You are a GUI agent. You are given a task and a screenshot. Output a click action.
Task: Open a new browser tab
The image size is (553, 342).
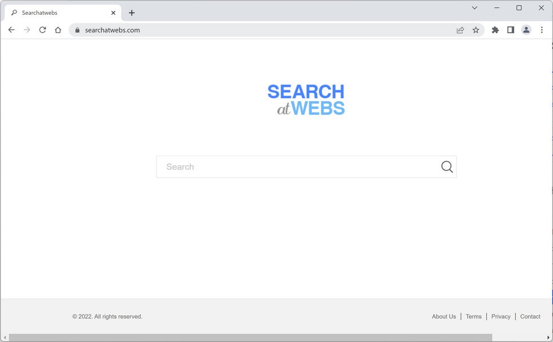pos(131,13)
